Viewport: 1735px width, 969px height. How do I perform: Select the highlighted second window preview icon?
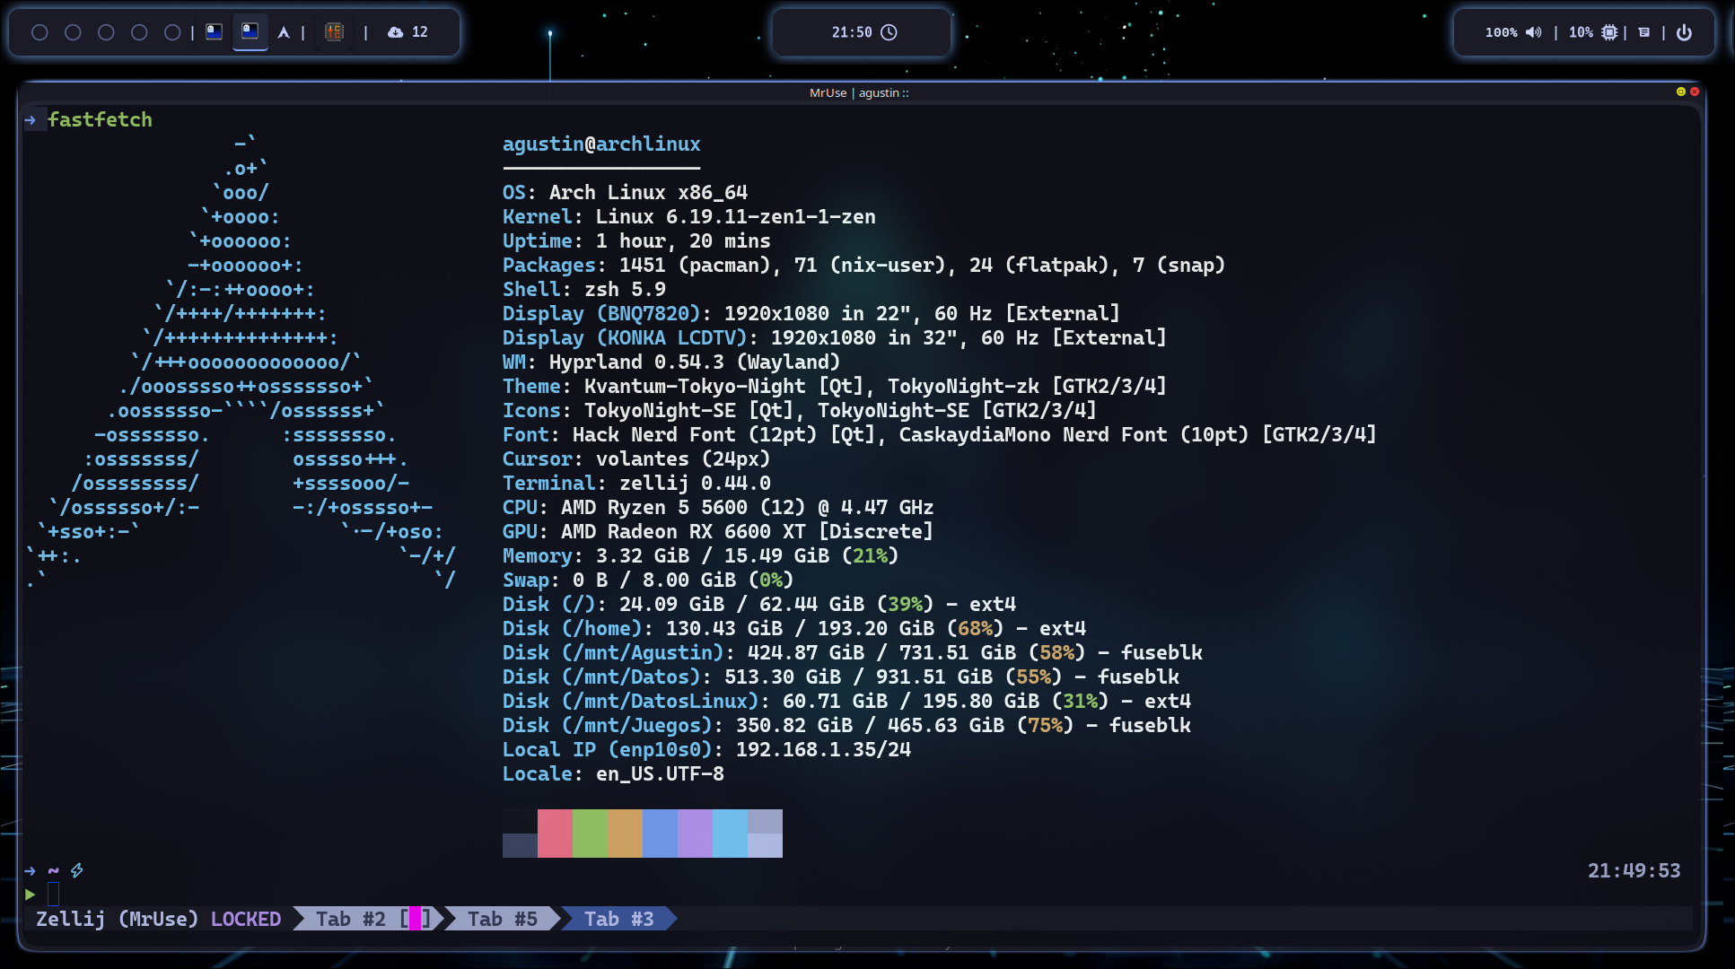(x=250, y=31)
